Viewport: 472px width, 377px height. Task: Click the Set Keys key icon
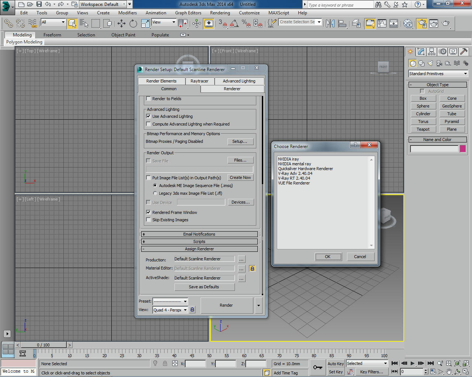pos(317,367)
